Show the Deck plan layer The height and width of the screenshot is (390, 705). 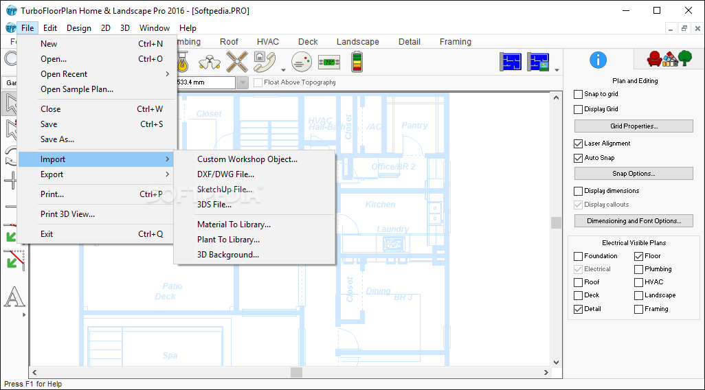tap(578, 296)
